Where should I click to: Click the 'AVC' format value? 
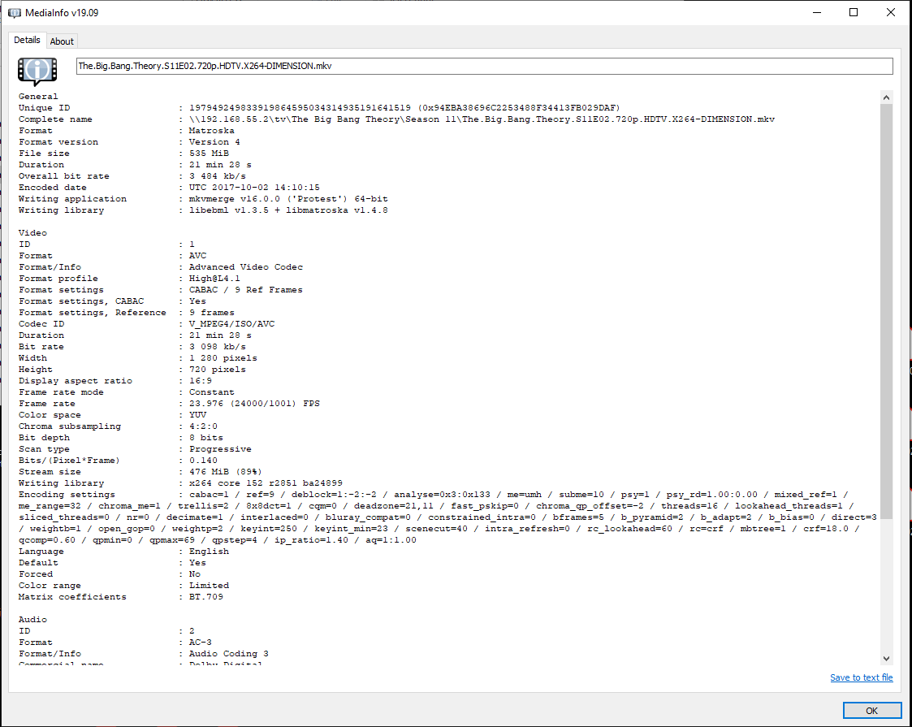tap(198, 256)
